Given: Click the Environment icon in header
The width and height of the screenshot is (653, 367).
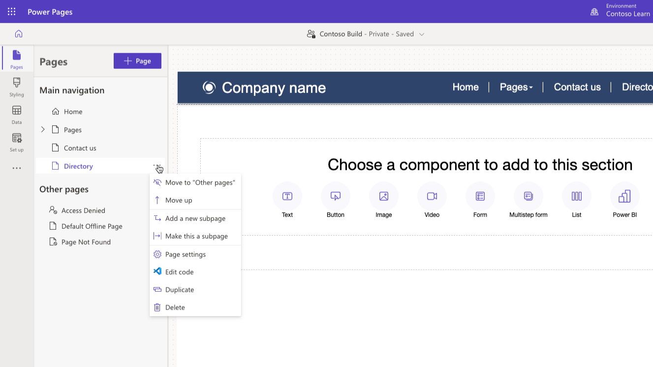Looking at the screenshot, I should pos(594,11).
